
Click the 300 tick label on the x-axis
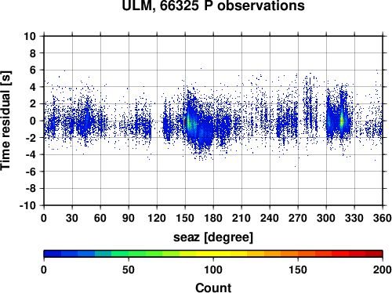(x=326, y=218)
